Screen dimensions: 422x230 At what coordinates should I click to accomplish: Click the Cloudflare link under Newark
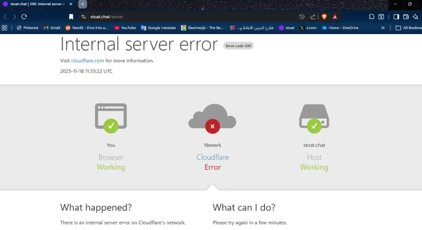coord(212,157)
